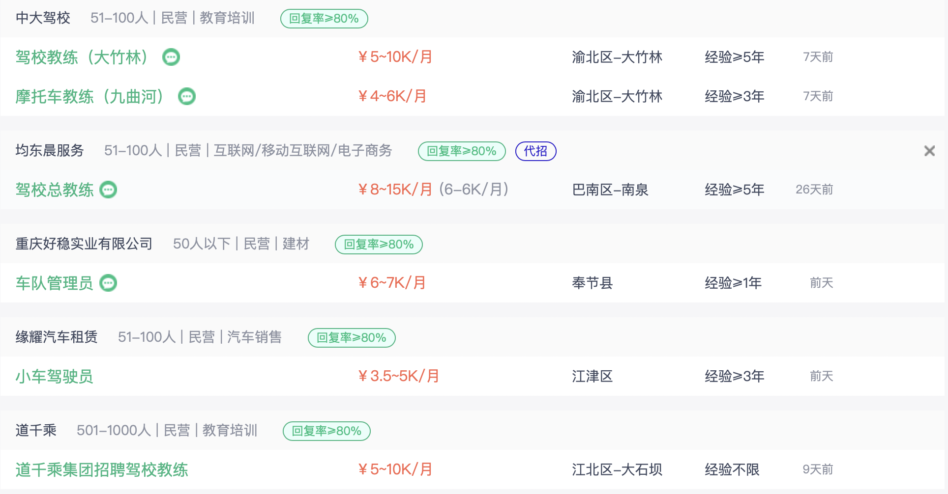Click chat icon beside 驾校总教练
The height and width of the screenshot is (494, 948).
pos(108,190)
